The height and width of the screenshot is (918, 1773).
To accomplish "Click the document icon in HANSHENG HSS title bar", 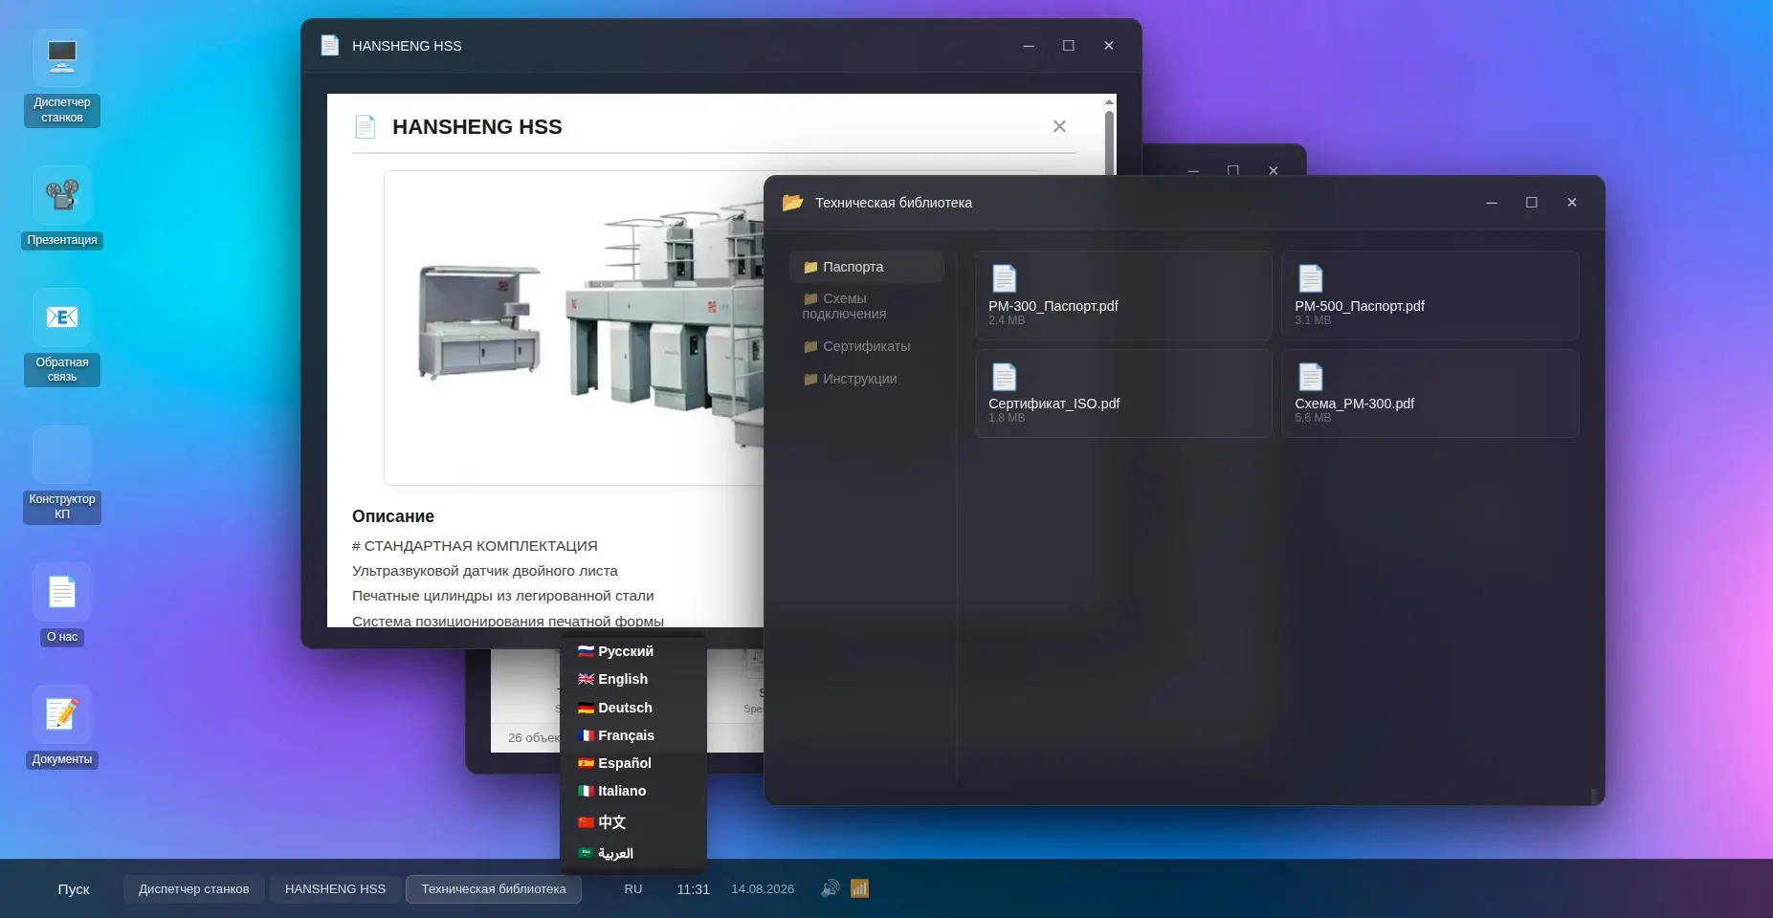I will (330, 45).
